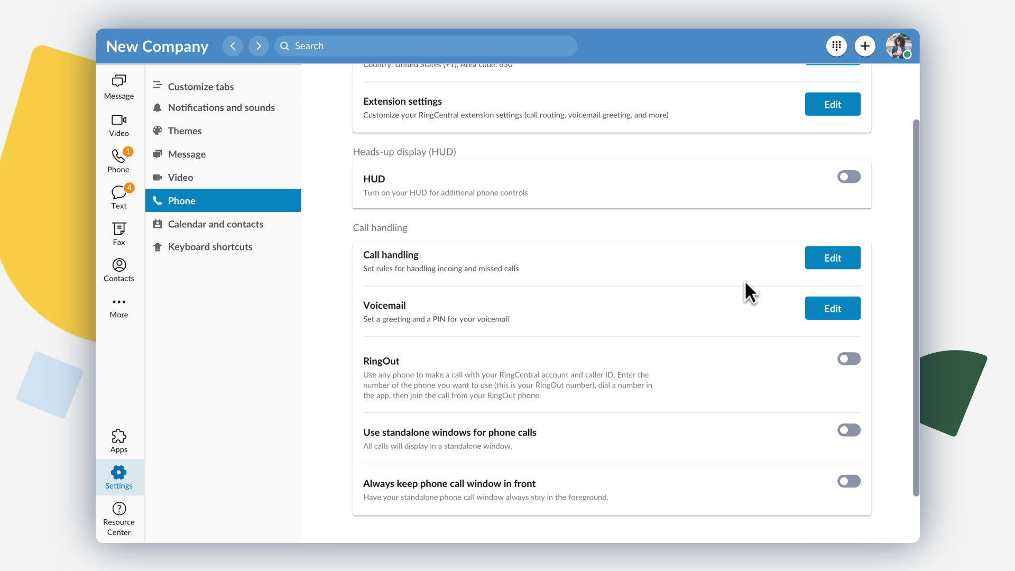The width and height of the screenshot is (1015, 571).
Task: Open the Text messages section
Action: (118, 197)
